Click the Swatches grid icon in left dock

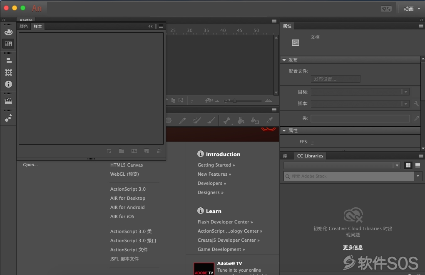[8, 44]
